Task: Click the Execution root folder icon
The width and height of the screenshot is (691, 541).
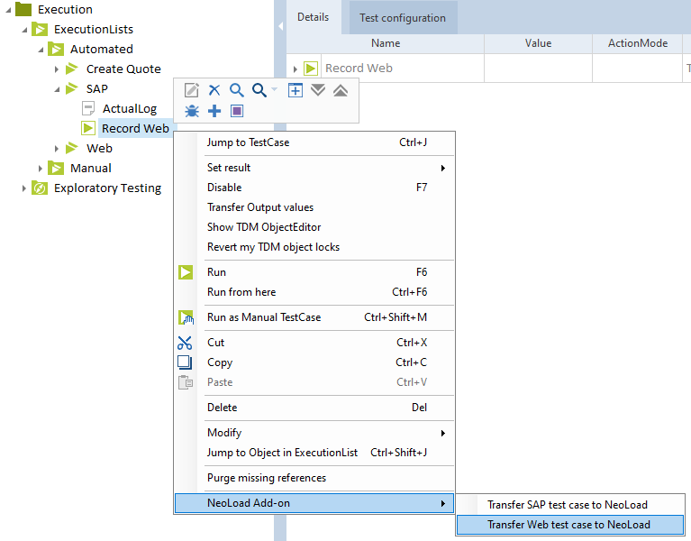Action: 23,9
